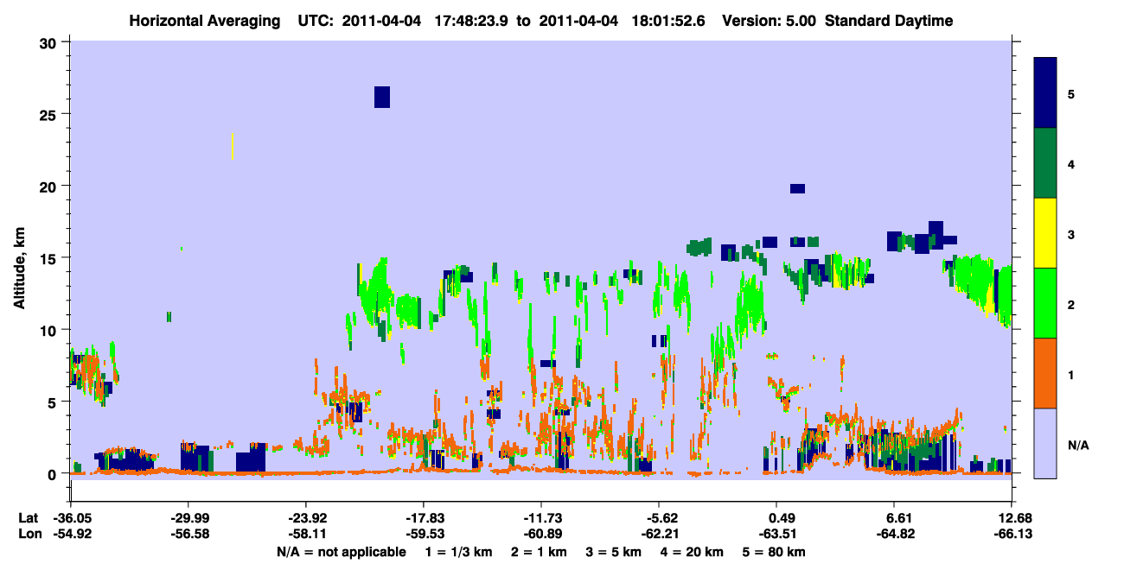
Task: Click latitude value -36.05
Action: click(71, 518)
